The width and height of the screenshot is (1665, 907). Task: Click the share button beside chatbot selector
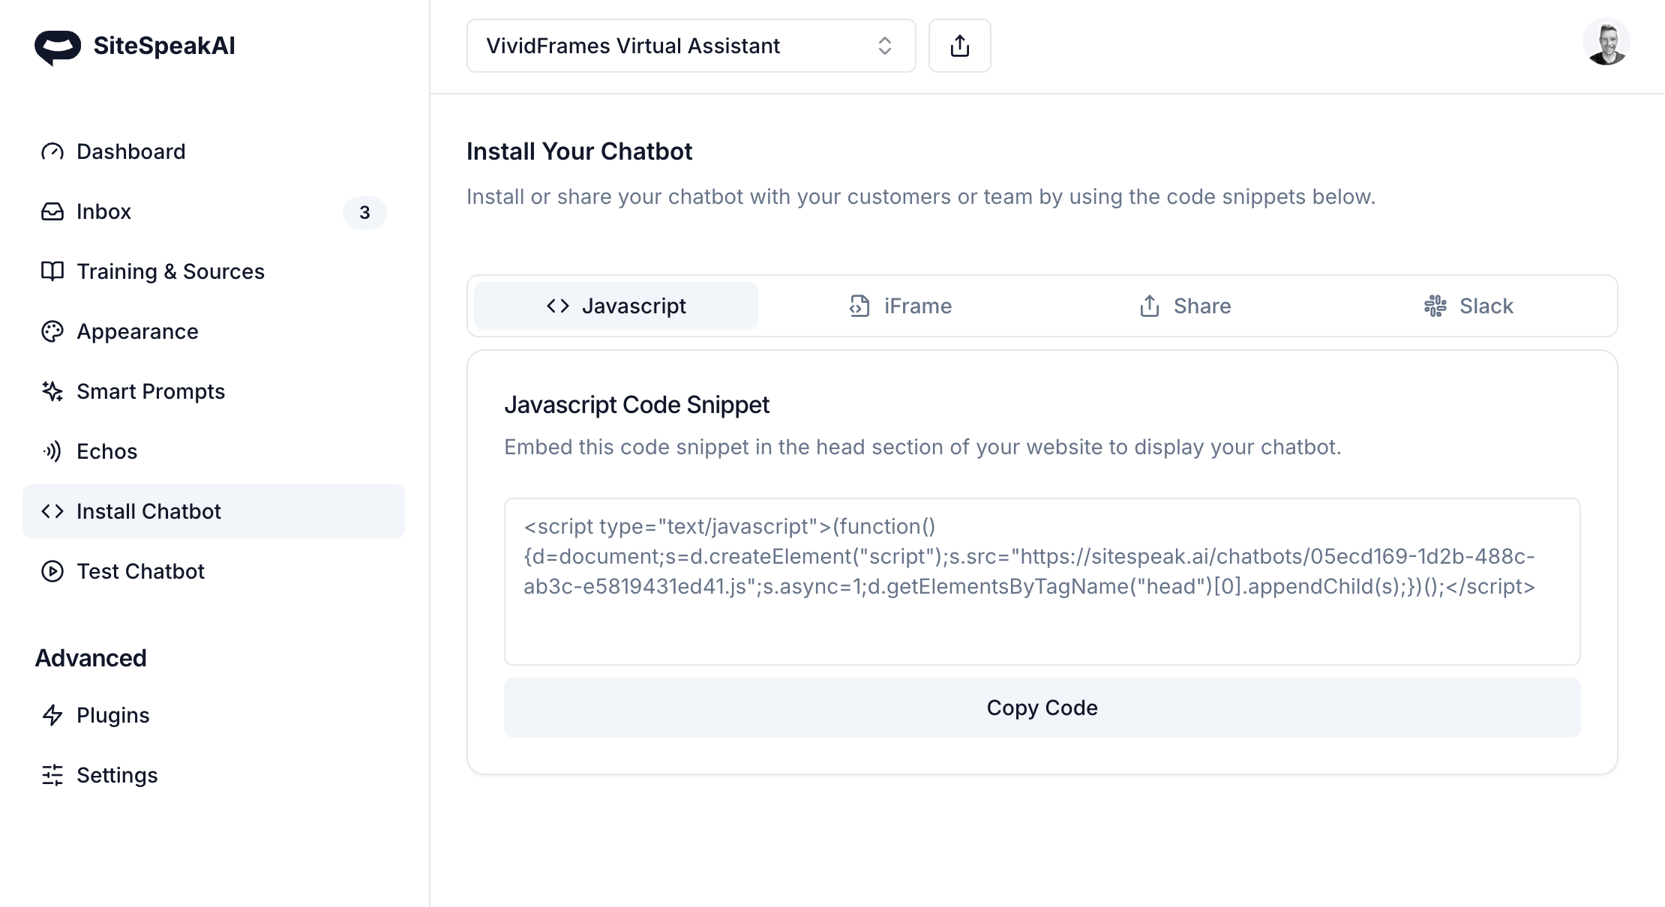(x=959, y=46)
